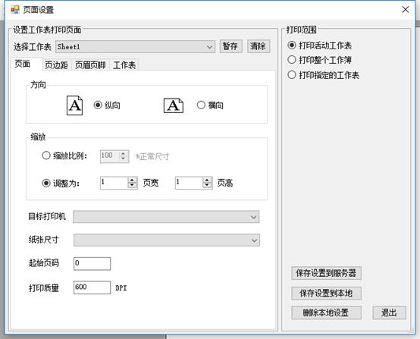Increase the 页宽 page width spinner
The image size is (420, 339).
[132, 180]
